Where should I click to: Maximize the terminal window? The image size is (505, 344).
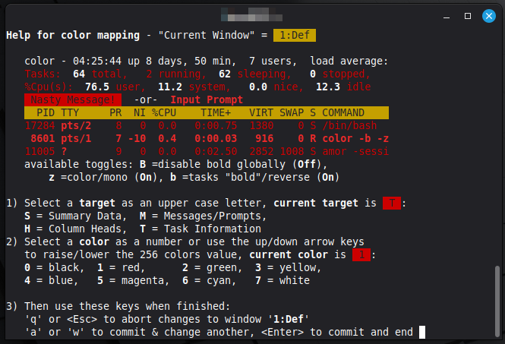click(x=467, y=15)
